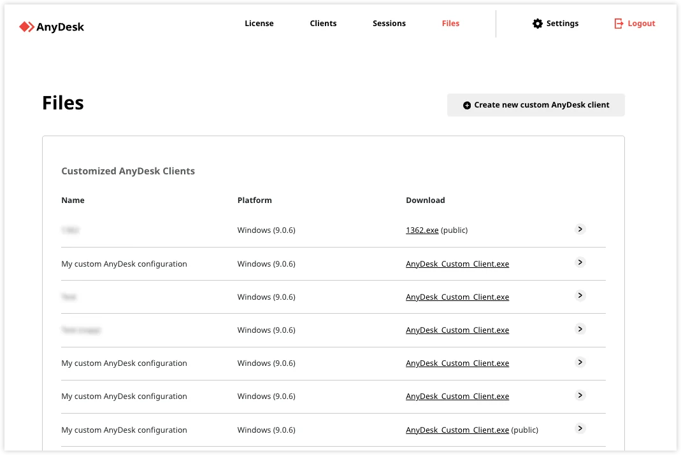Log out using the Logout icon

pos(619,24)
